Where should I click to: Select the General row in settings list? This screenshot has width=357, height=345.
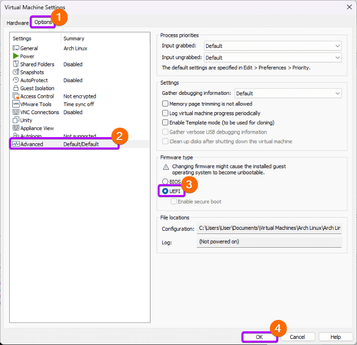tap(80, 48)
